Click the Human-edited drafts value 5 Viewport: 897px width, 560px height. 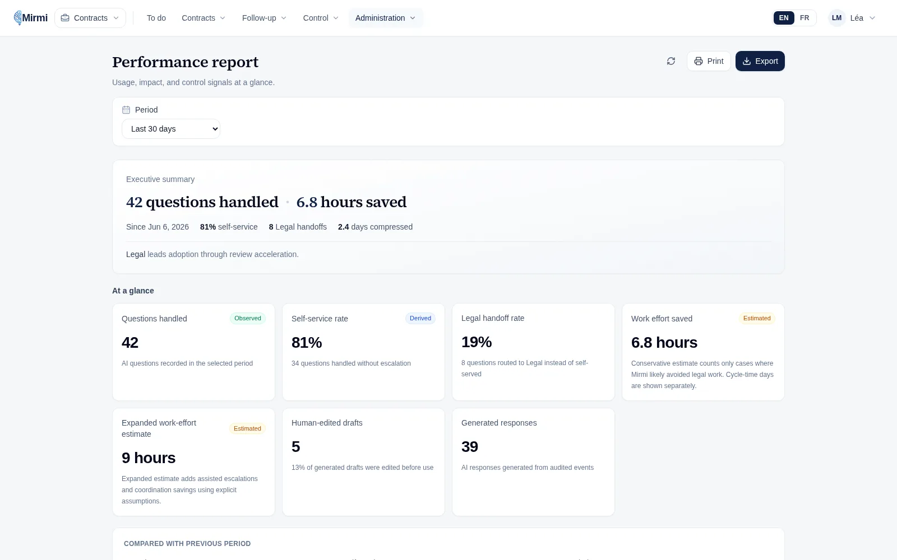(x=296, y=446)
